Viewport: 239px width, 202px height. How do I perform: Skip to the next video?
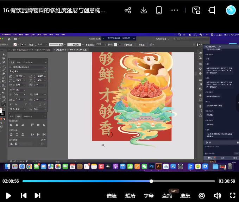click(37, 195)
